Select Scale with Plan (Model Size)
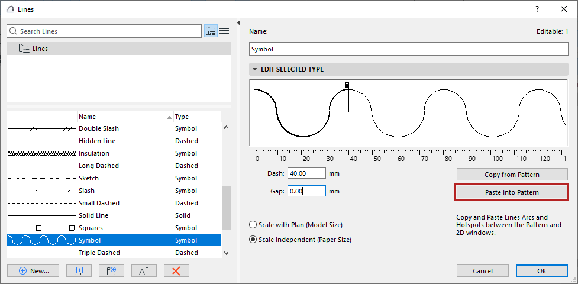 [253, 225]
